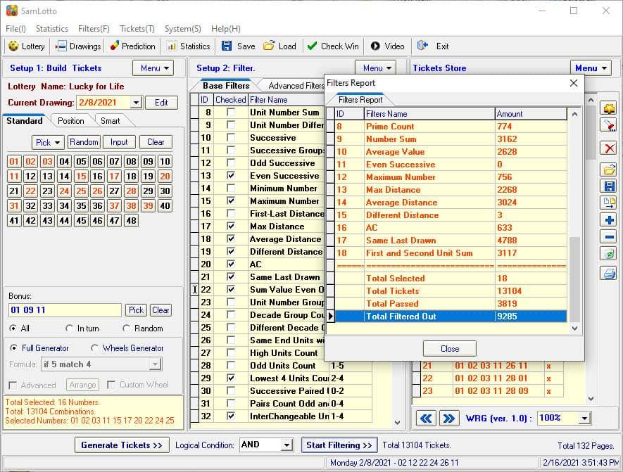The width and height of the screenshot is (623, 472).
Task: Click Close in the Filters Report dialog
Action: tap(449, 348)
